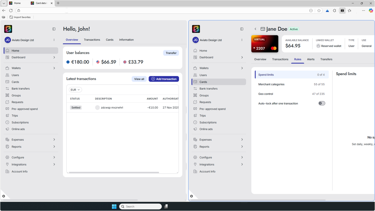375x211 pixels.
Task: Open Information tab on Home page
Action: click(126, 40)
